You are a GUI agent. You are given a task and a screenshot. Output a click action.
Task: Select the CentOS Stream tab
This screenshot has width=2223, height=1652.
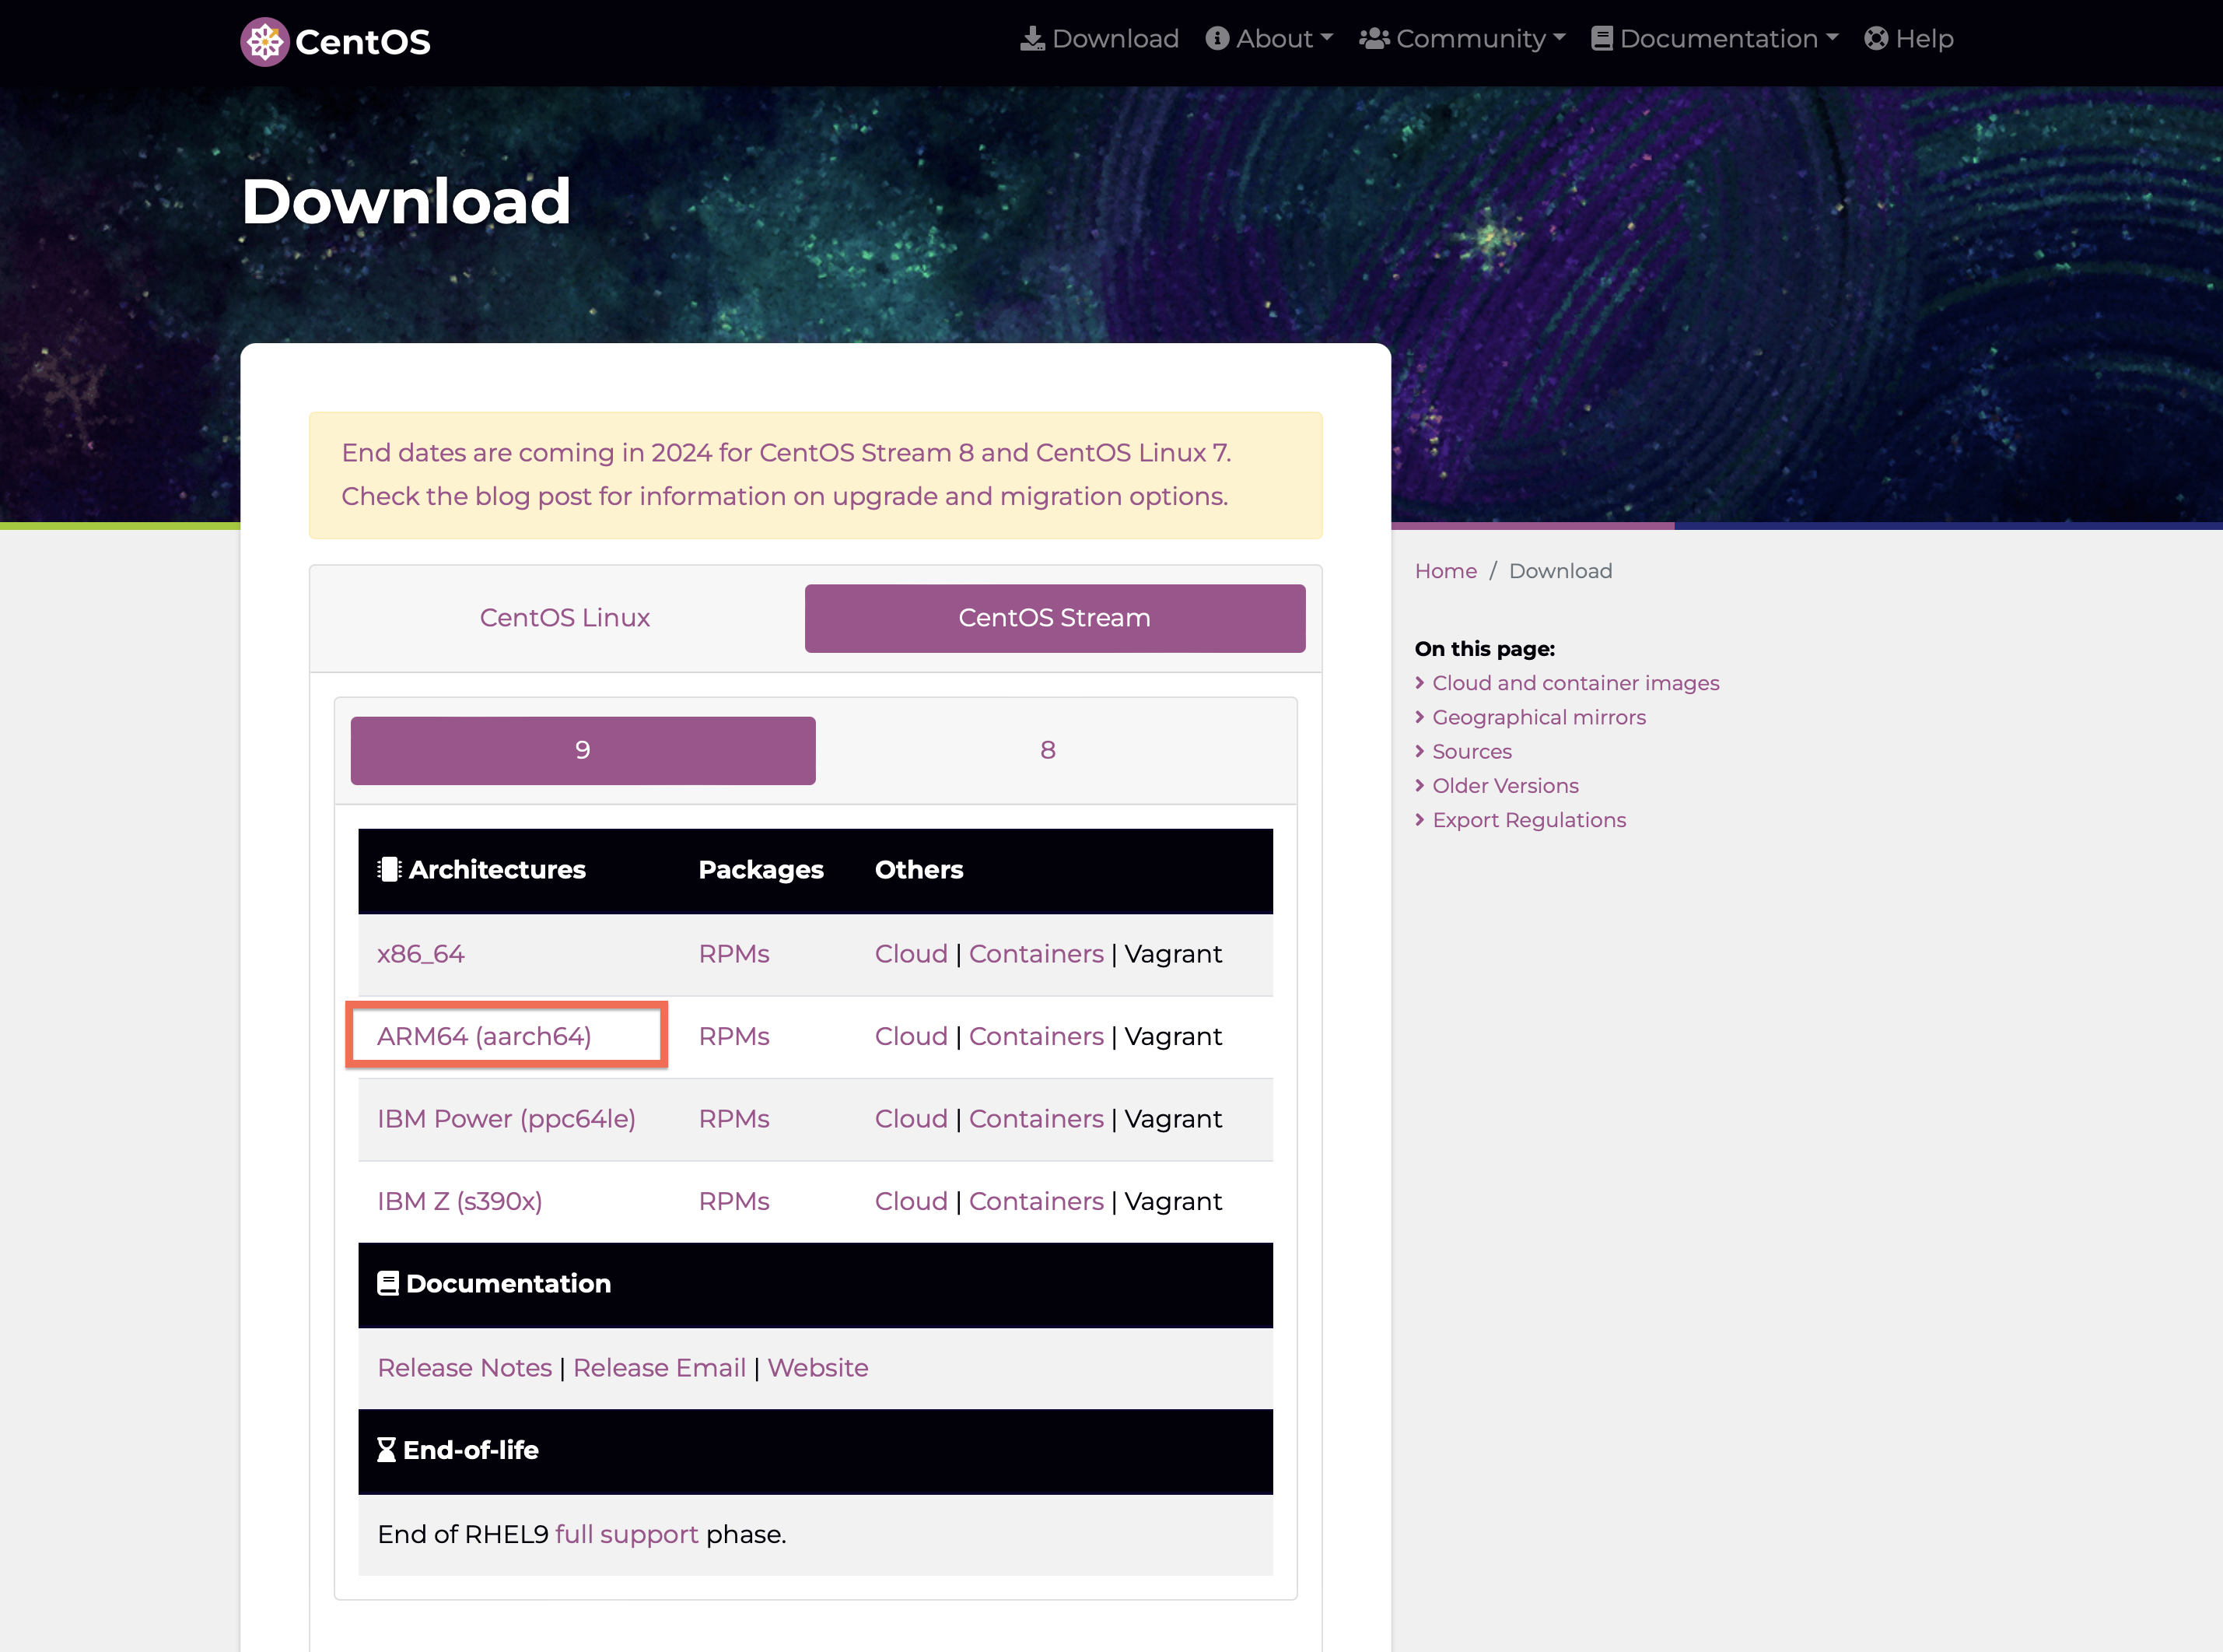(1055, 618)
